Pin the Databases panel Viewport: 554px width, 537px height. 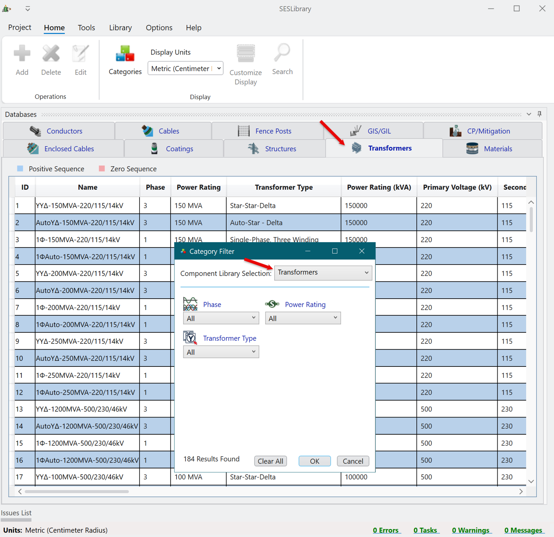[539, 114]
